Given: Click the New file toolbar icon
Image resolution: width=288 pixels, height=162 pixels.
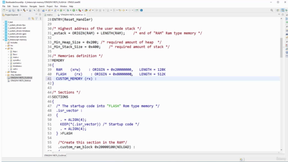Looking at the screenshot, I should (x=4, y=10).
